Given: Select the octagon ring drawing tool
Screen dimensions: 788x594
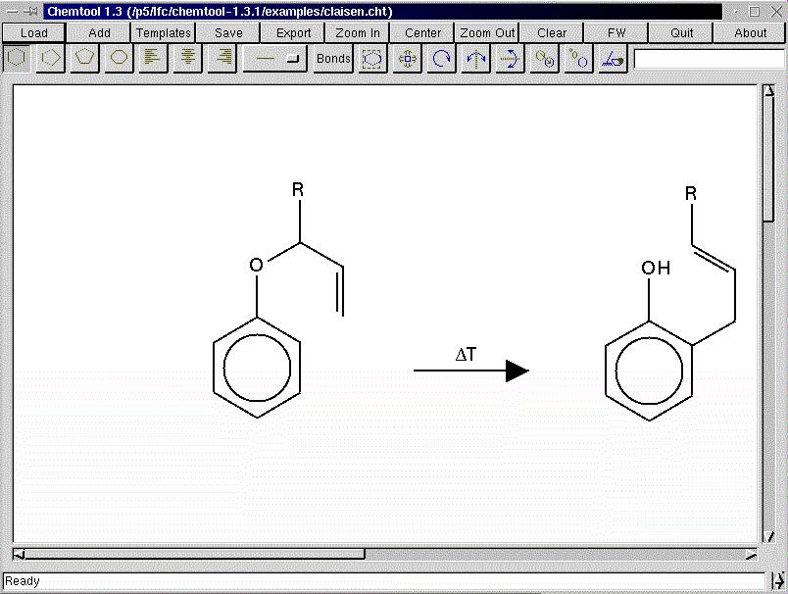Looking at the screenshot, I should 120,59.
